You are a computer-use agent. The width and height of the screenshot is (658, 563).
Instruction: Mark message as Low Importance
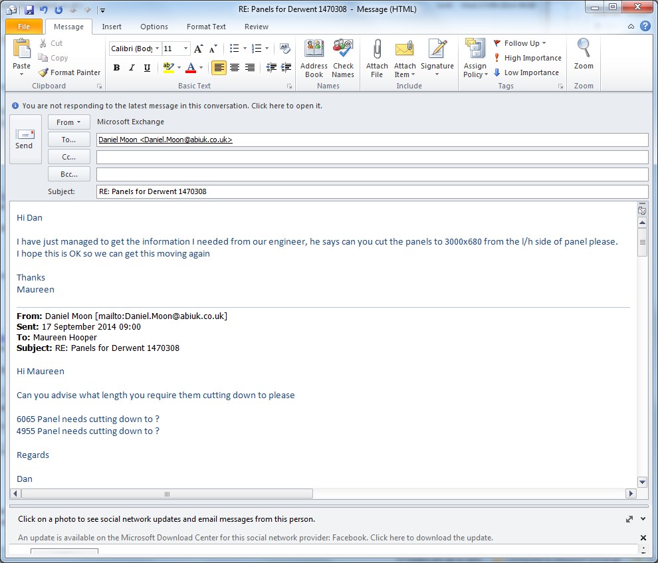coord(526,72)
